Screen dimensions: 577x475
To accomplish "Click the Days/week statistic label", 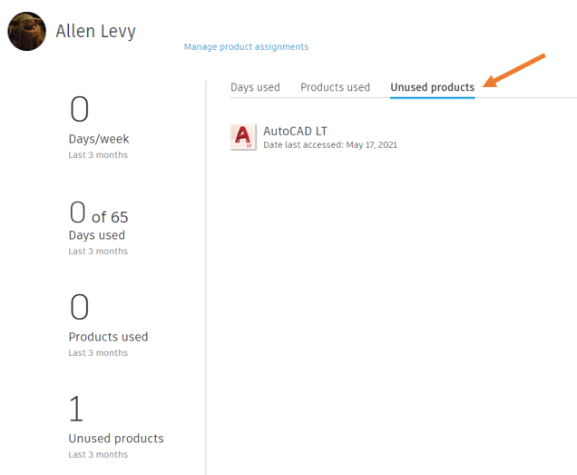I will pos(99,139).
